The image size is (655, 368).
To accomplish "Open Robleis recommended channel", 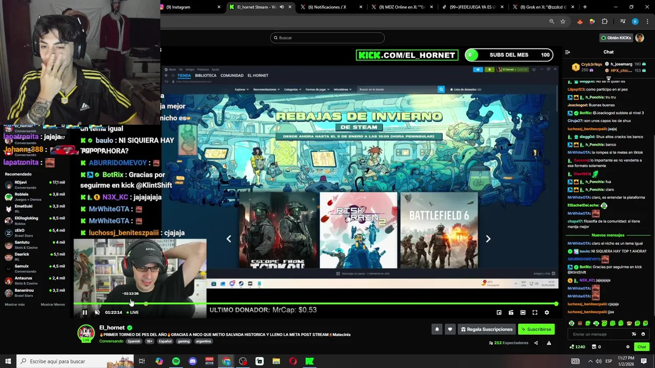I will pyautogui.click(x=35, y=197).
